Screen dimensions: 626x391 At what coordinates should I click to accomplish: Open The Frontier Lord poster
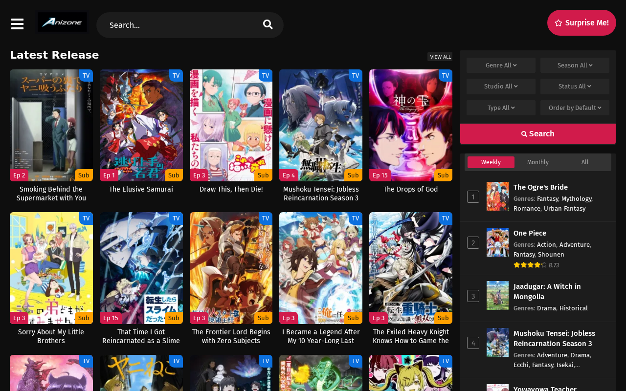(x=231, y=268)
